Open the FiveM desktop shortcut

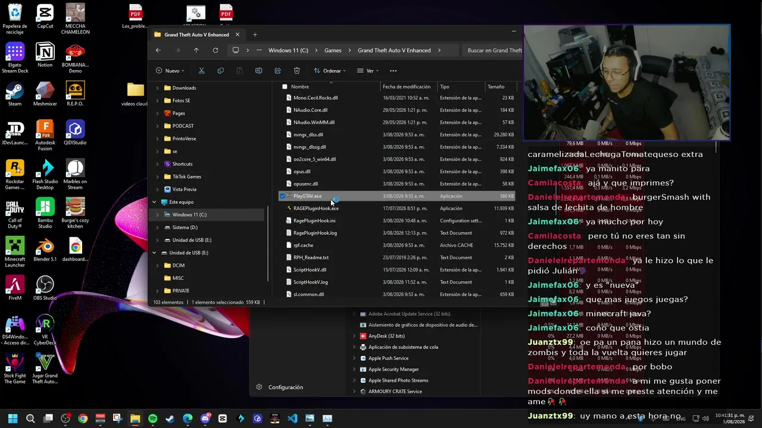click(15, 288)
